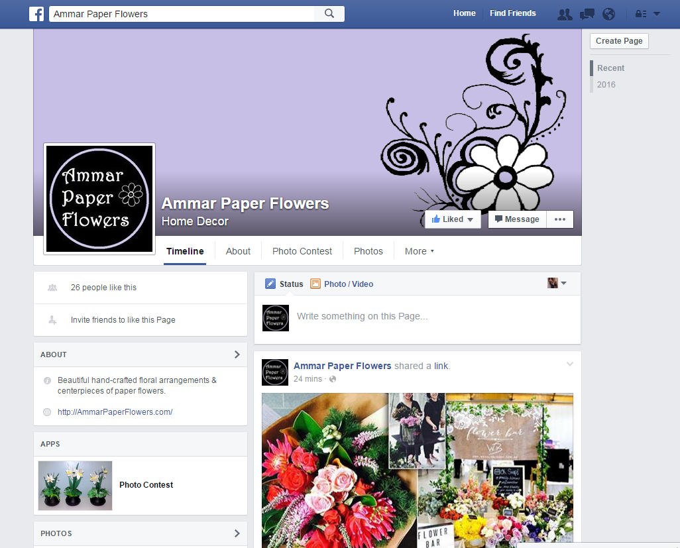
Task: Click the search magnifier icon
Action: pos(329,13)
